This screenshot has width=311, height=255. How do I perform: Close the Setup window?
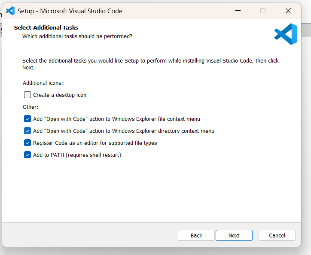pyautogui.click(x=288, y=11)
